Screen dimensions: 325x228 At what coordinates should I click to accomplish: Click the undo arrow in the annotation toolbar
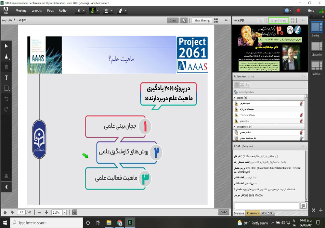point(6,100)
